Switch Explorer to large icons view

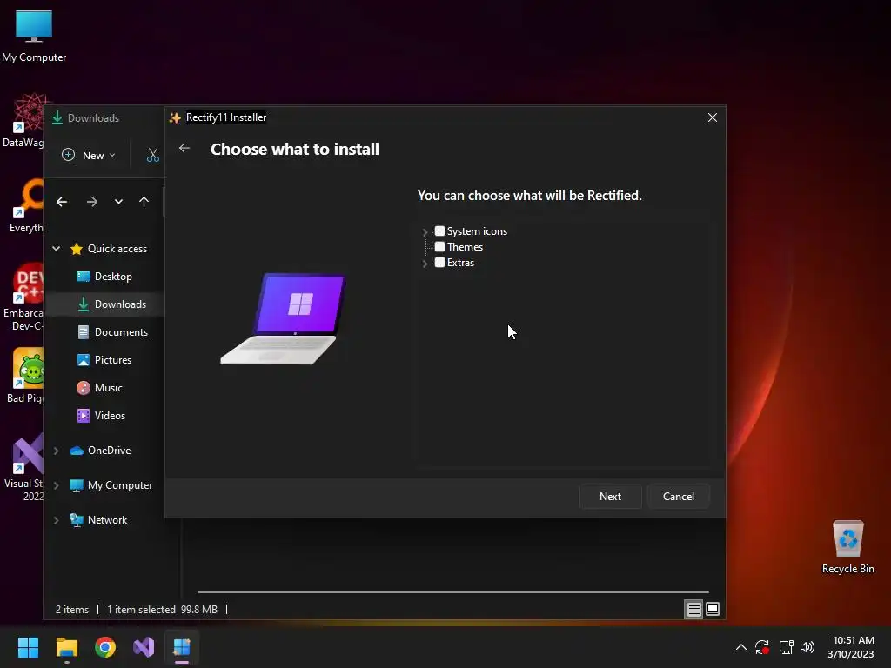coord(713,610)
